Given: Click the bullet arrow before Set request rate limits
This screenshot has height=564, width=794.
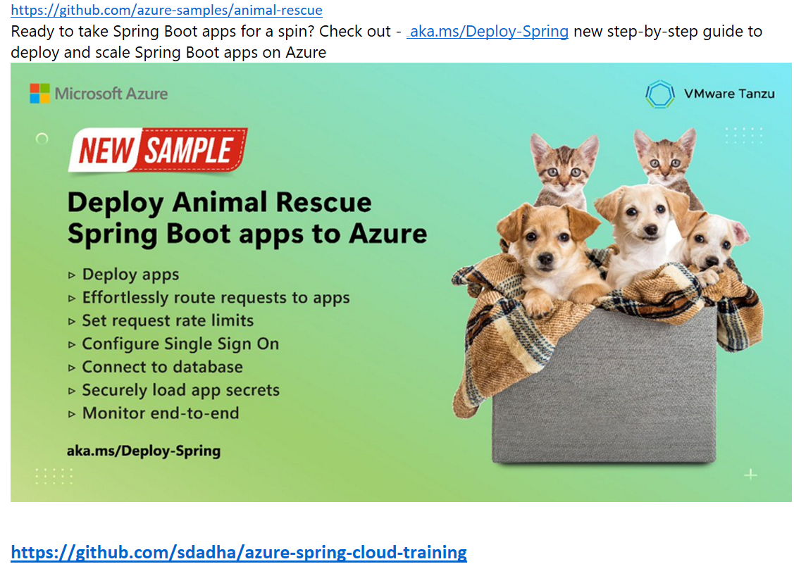Looking at the screenshot, I should point(72,322).
